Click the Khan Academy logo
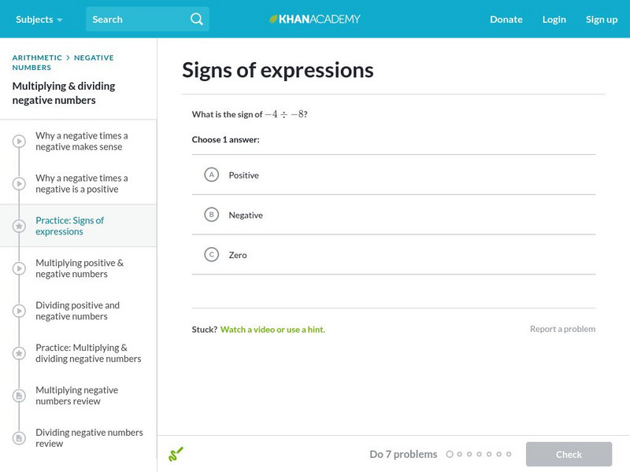This screenshot has width=630, height=472. (315, 19)
